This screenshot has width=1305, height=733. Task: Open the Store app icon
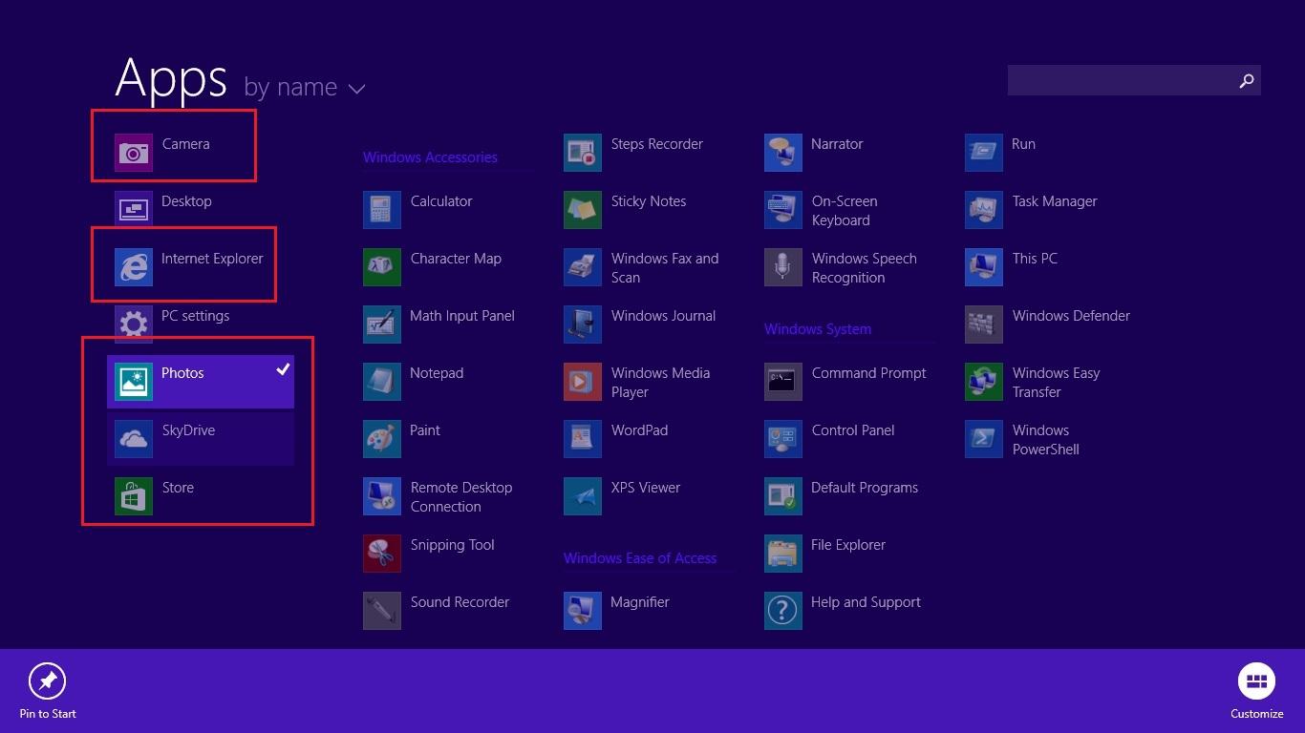pyautogui.click(x=134, y=496)
